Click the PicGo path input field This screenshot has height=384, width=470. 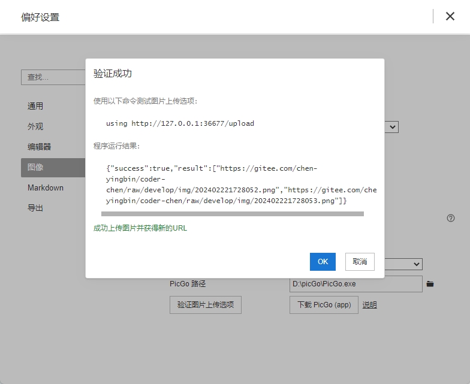coord(356,284)
